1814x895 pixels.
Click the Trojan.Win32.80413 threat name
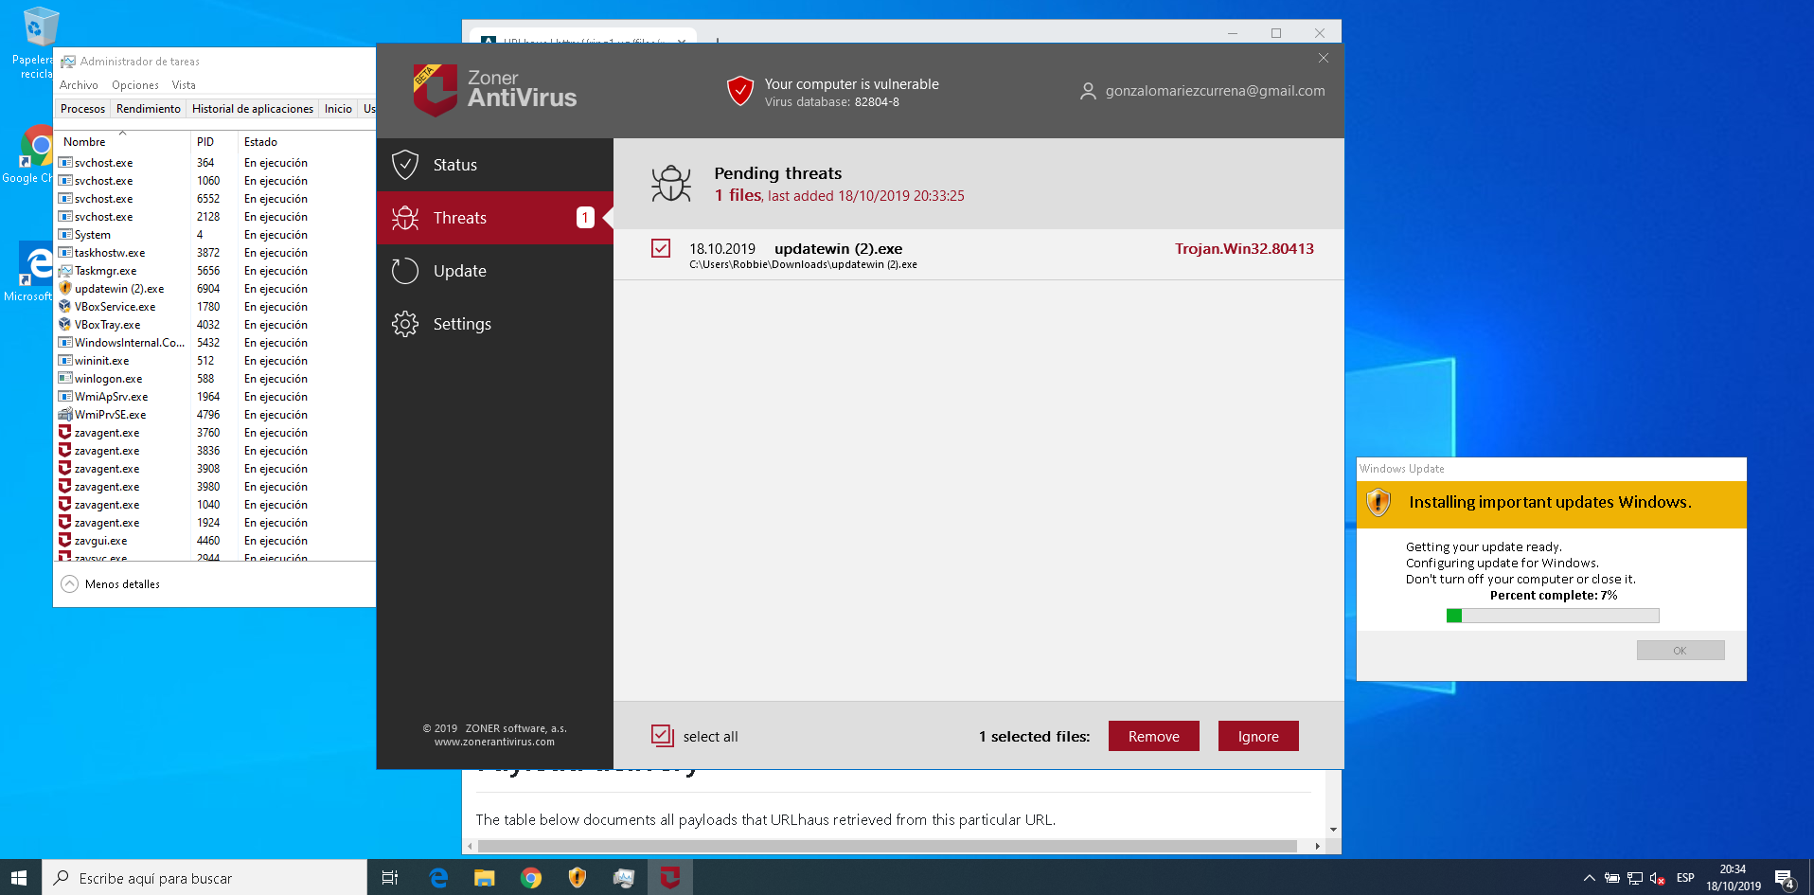pos(1244,249)
